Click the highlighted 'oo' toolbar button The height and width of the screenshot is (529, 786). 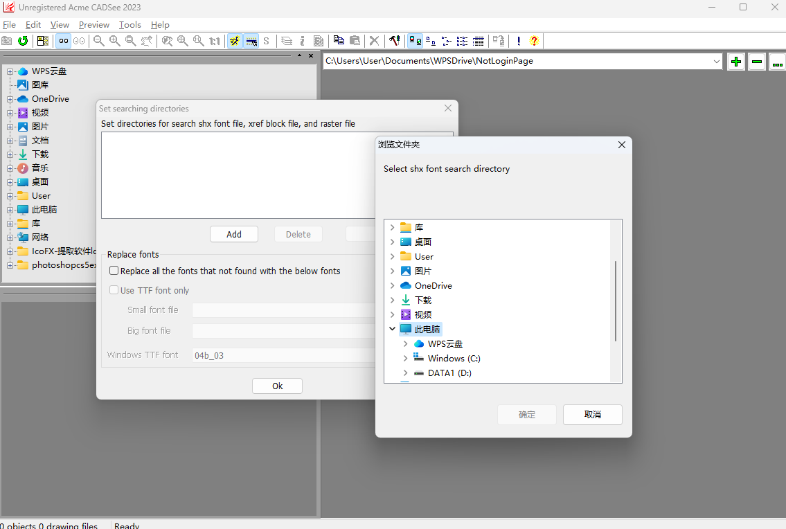click(63, 41)
